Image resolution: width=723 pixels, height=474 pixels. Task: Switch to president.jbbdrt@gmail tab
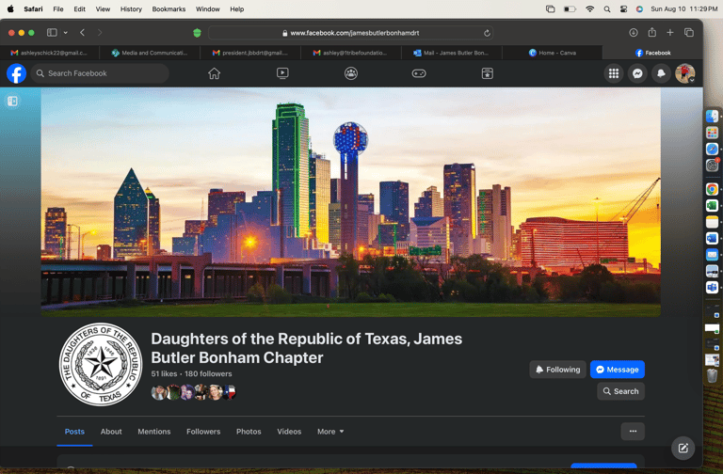pyautogui.click(x=250, y=53)
